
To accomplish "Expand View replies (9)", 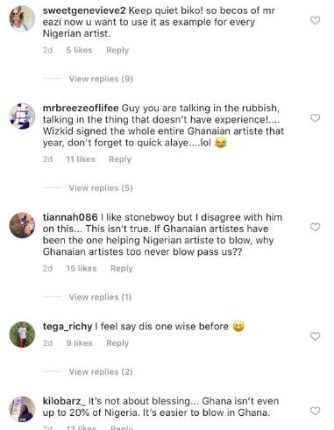I will click(x=101, y=79).
